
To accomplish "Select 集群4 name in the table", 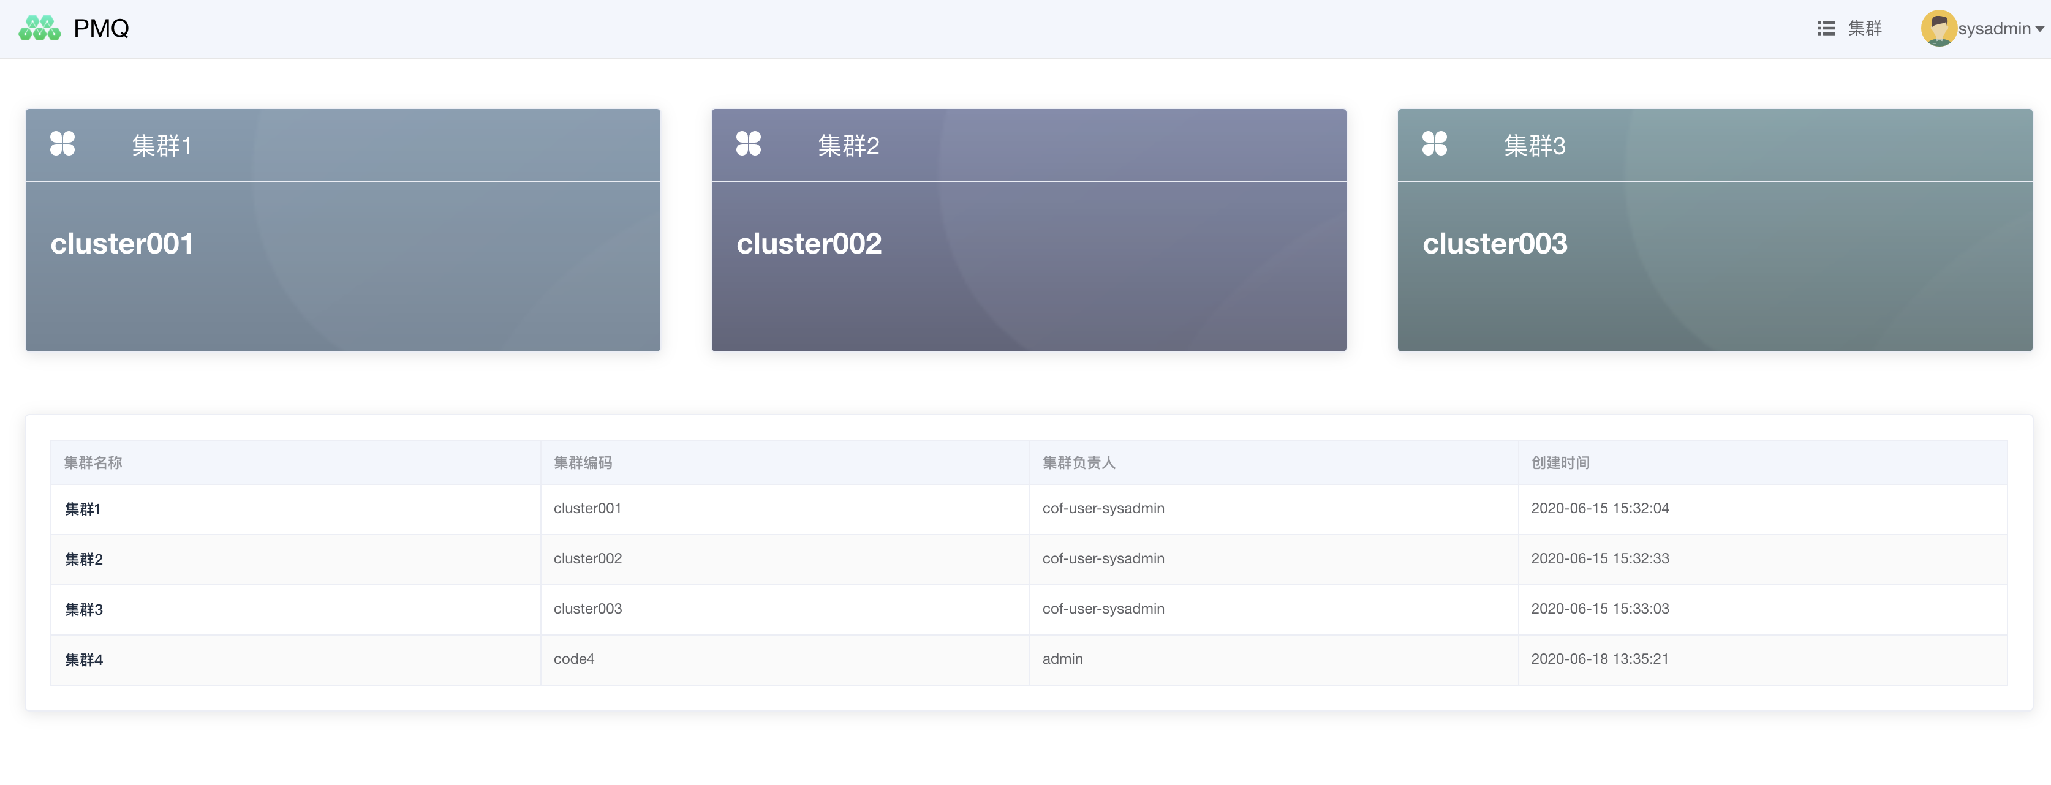I will click(83, 660).
